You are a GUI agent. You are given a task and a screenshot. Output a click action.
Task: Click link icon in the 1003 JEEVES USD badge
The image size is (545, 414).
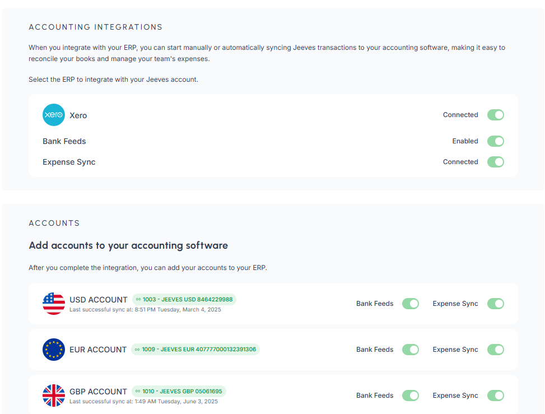138,300
